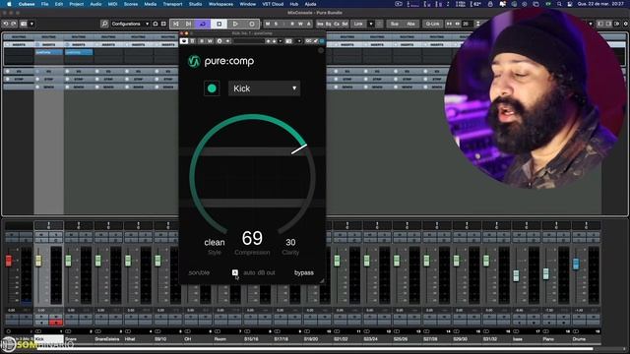The width and height of the screenshot is (630, 354).
Task: Open the Audio menu
Action: 95,4
